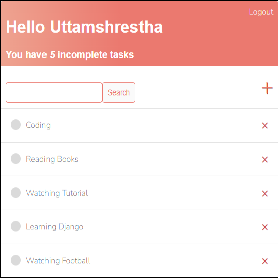
Task: Mark Learning Django as complete
Action: click(x=16, y=226)
